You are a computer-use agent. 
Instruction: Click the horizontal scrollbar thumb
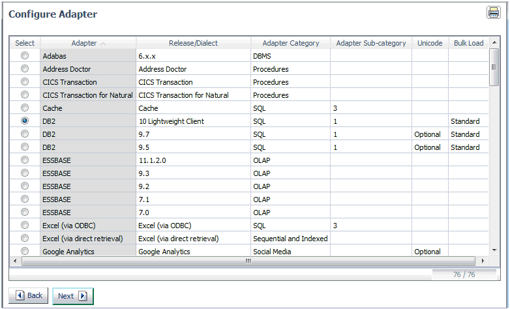[x=248, y=261]
